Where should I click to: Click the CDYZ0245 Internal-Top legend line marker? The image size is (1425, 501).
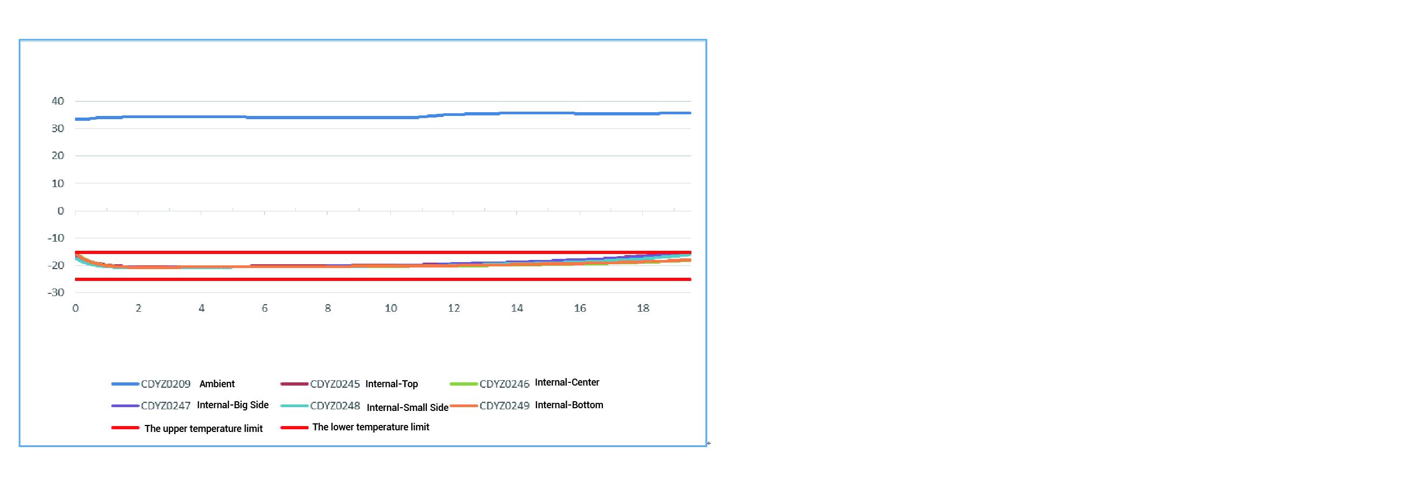coord(294,384)
